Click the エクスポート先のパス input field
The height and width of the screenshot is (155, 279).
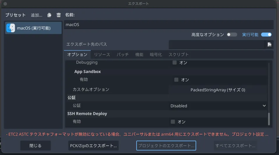[x=217, y=44]
